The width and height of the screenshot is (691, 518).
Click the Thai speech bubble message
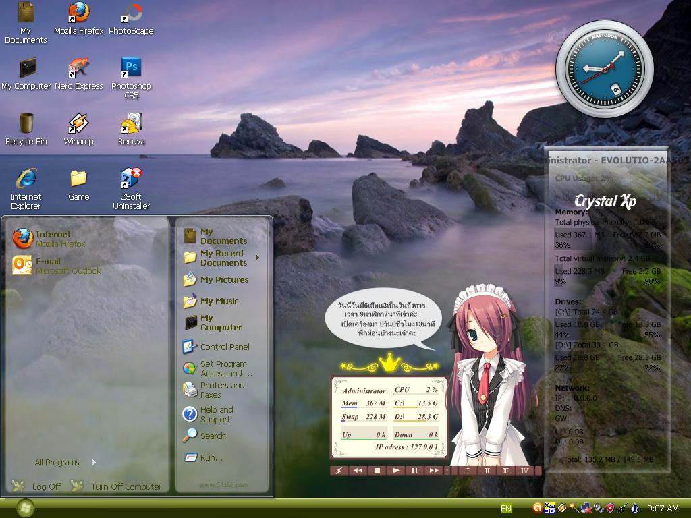383,319
